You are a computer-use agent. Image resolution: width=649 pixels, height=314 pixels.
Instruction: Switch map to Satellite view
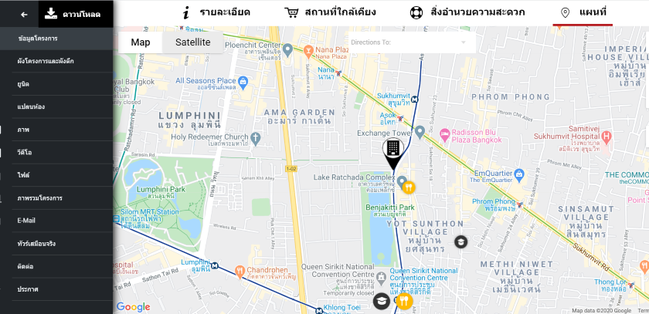click(x=193, y=42)
